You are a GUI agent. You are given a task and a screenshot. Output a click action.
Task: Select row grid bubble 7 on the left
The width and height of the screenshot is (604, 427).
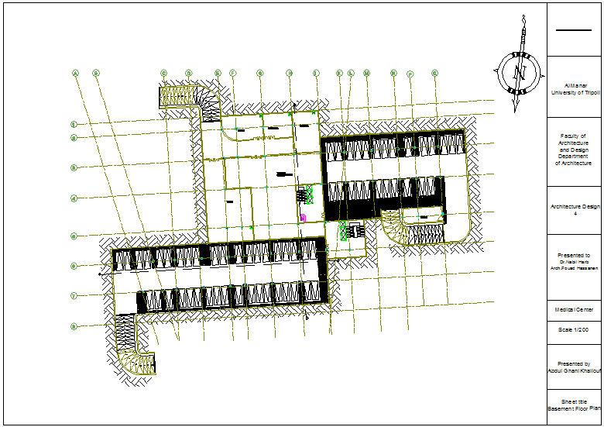74,296
